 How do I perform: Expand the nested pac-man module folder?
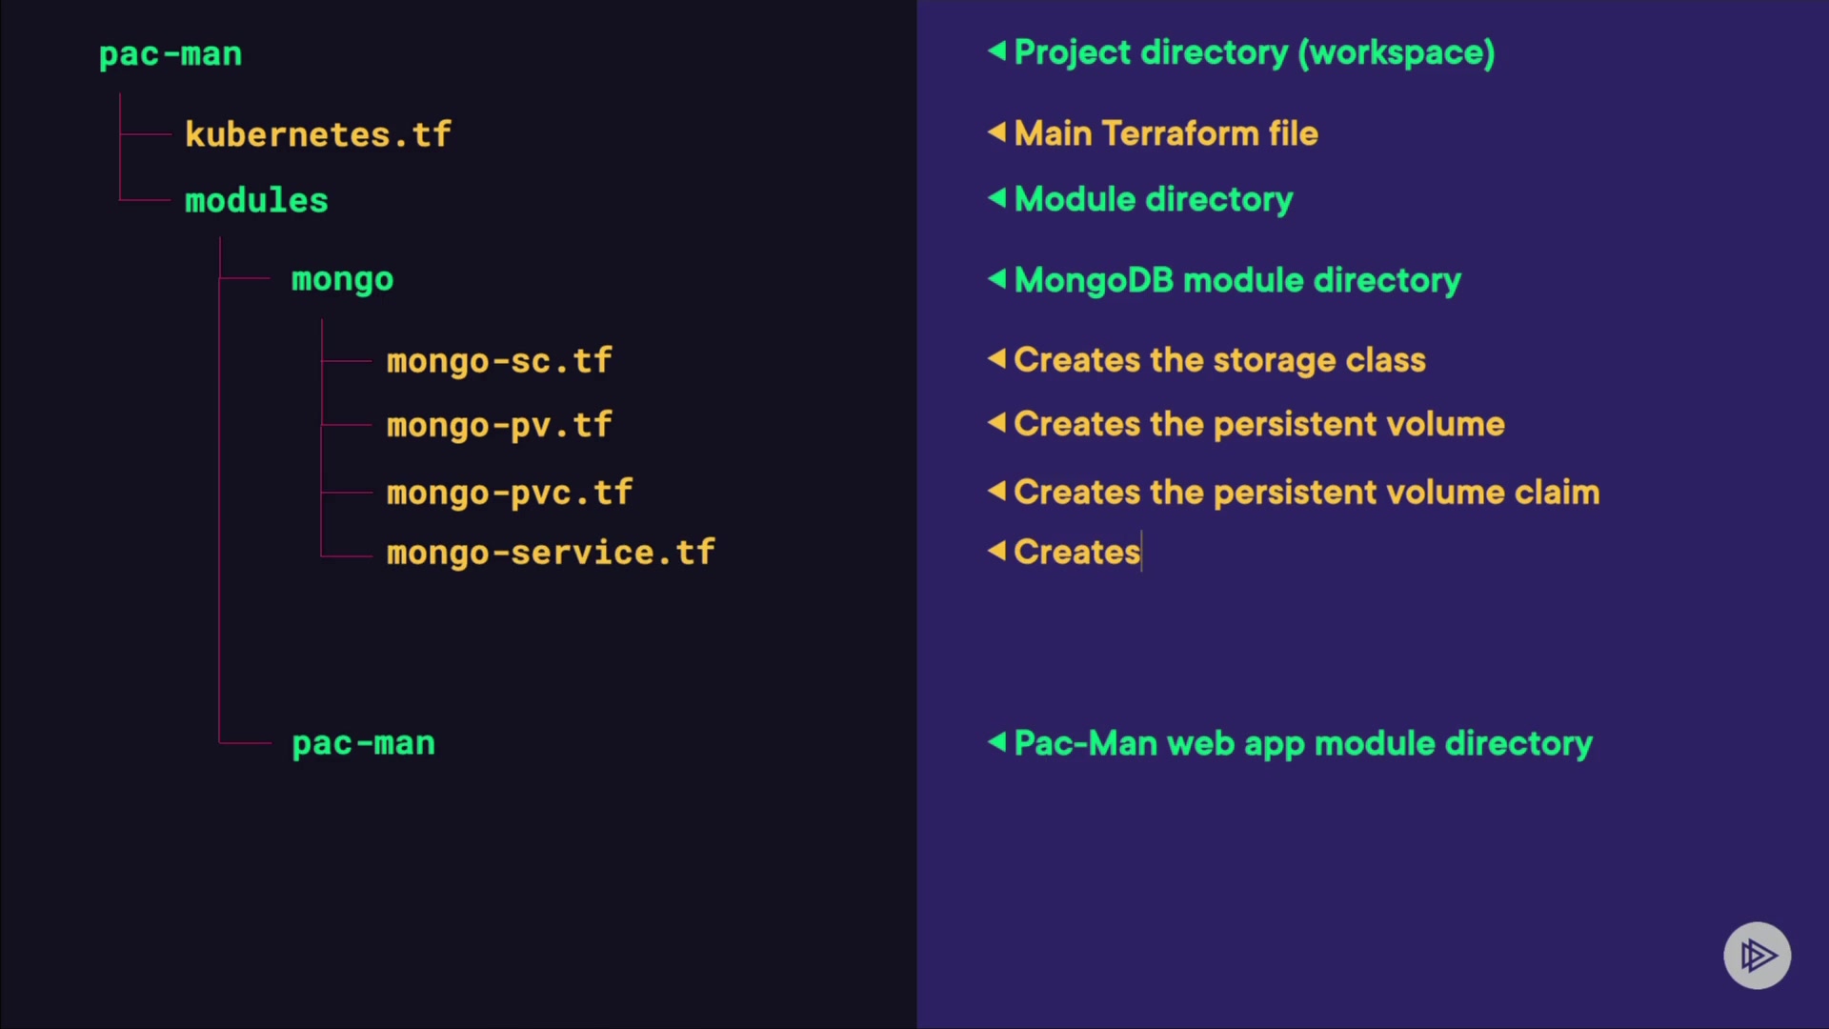coord(363,743)
